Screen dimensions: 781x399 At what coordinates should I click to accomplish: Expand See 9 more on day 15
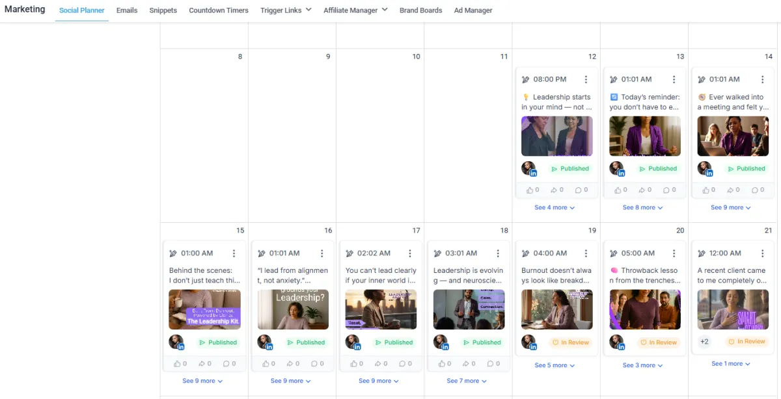click(x=202, y=381)
